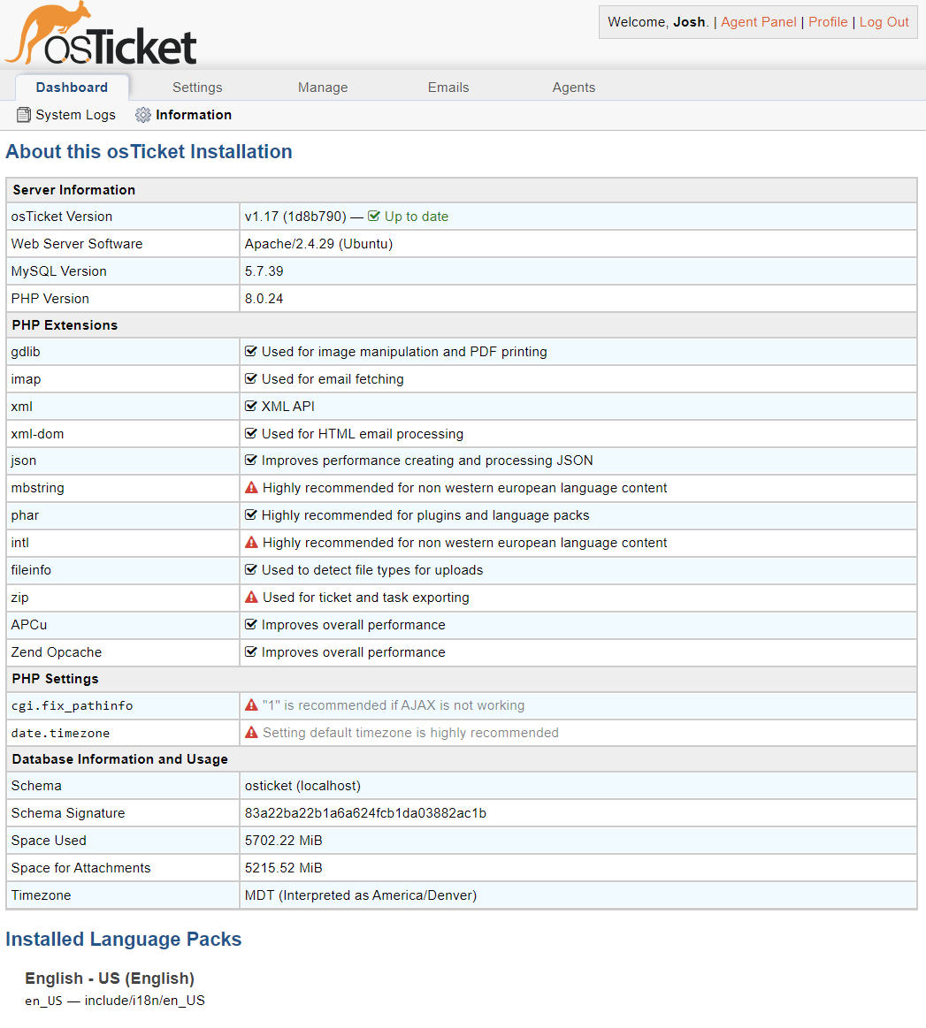926x1028 pixels.
Task: Click the MDT timezone value
Action: 361,895
